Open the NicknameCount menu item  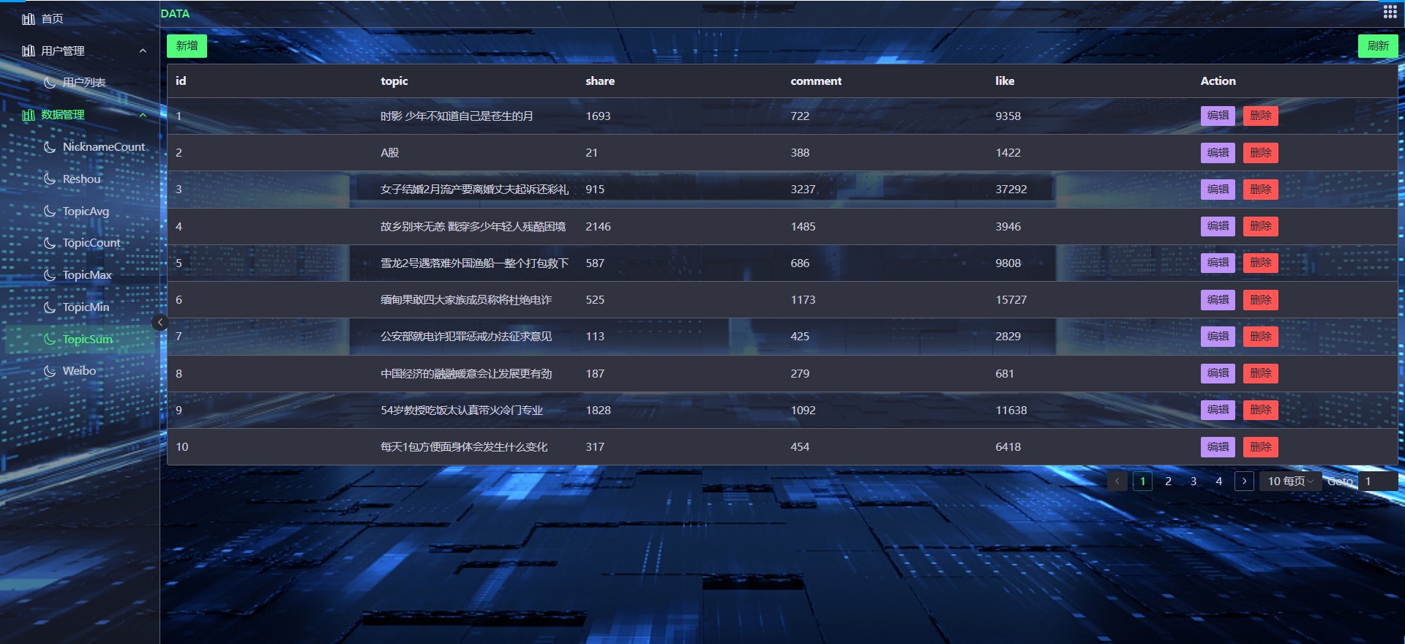point(80,147)
